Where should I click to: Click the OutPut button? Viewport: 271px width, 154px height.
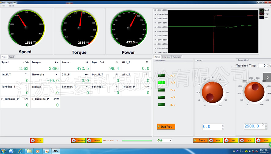(x=166, y=127)
